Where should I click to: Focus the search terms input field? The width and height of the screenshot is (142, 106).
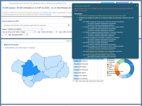[34, 25]
